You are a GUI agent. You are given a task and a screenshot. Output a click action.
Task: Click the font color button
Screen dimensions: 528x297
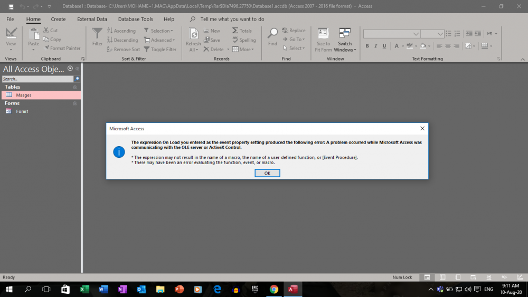397,46
